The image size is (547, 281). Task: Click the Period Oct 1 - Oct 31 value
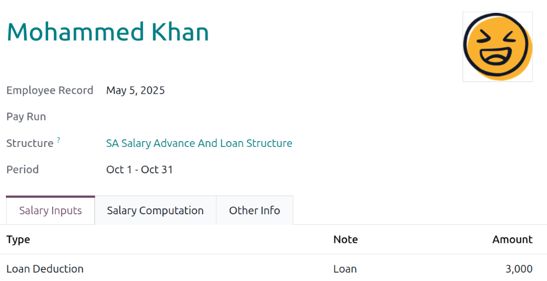click(x=140, y=170)
